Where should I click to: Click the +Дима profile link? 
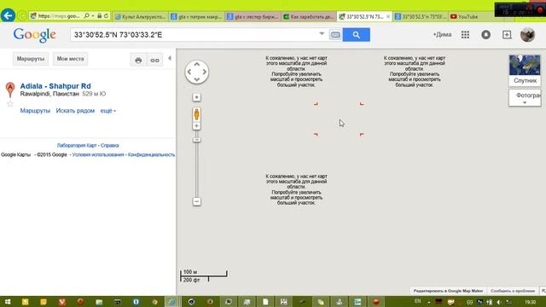click(442, 34)
